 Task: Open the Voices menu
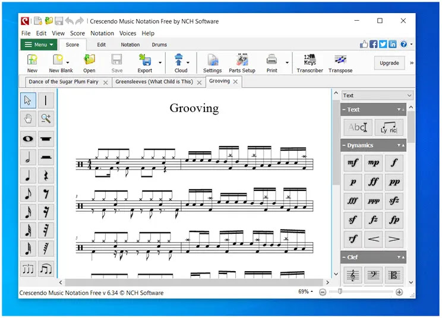(128, 33)
